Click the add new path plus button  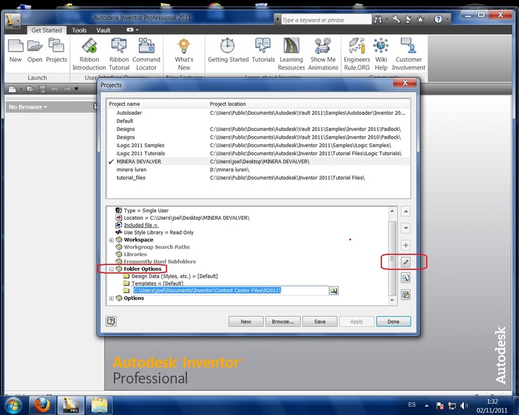click(406, 245)
